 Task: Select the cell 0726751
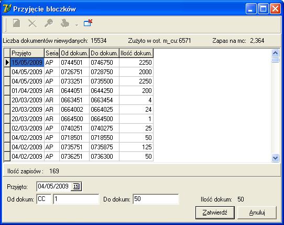point(74,72)
